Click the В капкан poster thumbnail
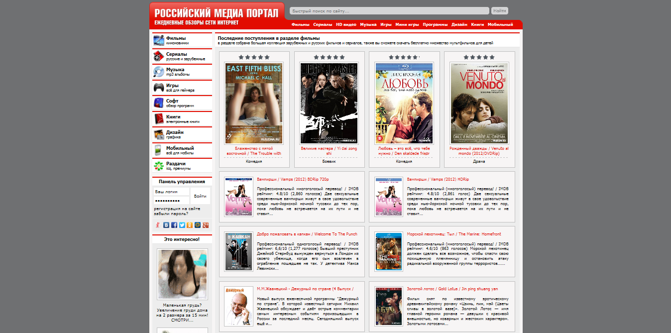The height and width of the screenshot is (333, 671). coord(238,252)
